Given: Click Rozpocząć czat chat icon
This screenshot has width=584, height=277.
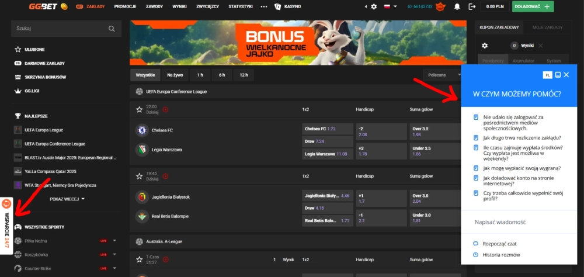Looking at the screenshot, I should 475,244.
